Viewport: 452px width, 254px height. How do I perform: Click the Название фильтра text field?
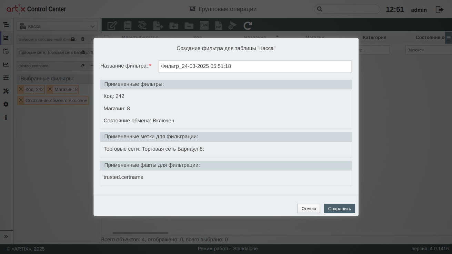(255, 66)
